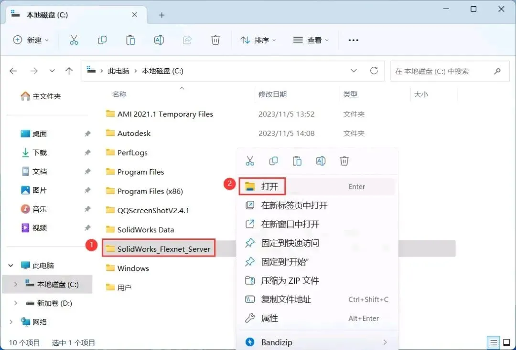Refresh the current folder view
Image resolution: width=516 pixels, height=350 pixels.
pos(374,71)
